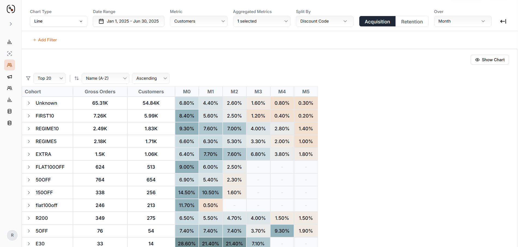Viewport: 518px width, 247px height.
Task: Click the calendar icon in Date Range
Action: 101,21
